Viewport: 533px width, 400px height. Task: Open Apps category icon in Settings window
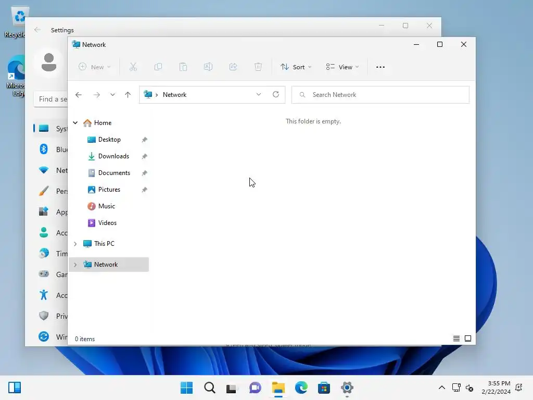(x=44, y=211)
